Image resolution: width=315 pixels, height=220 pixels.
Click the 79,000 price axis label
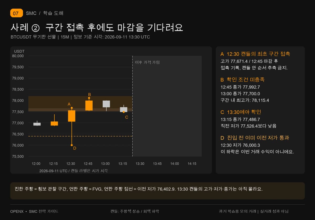[x=18, y=78]
